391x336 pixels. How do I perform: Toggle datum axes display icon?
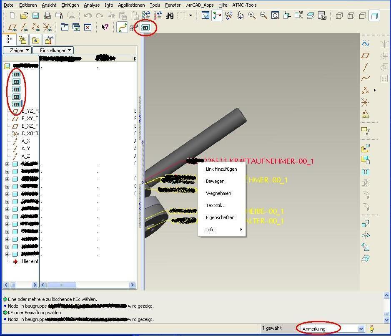point(24,27)
